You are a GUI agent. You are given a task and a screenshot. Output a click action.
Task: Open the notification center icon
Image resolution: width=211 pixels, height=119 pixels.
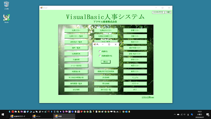point(208,115)
